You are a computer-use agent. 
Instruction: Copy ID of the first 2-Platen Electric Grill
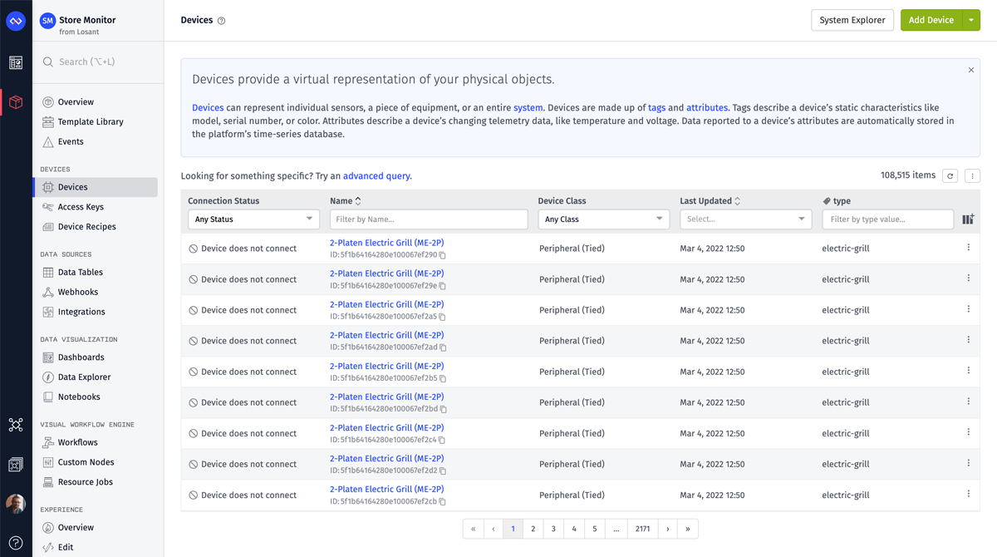[x=443, y=255]
